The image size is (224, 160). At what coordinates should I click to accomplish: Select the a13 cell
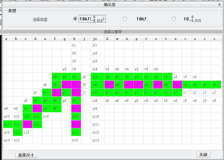(x=8, y=140)
